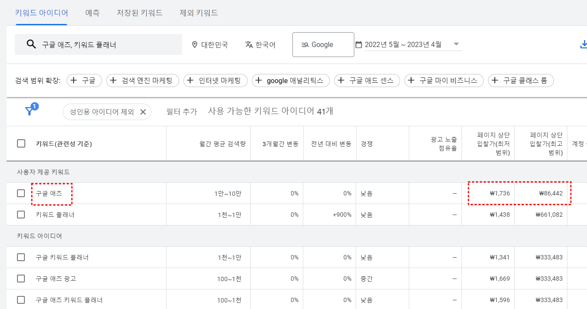Click the ₩661,082 bid value
Image resolution: width=587 pixels, height=309 pixels.
tap(549, 215)
